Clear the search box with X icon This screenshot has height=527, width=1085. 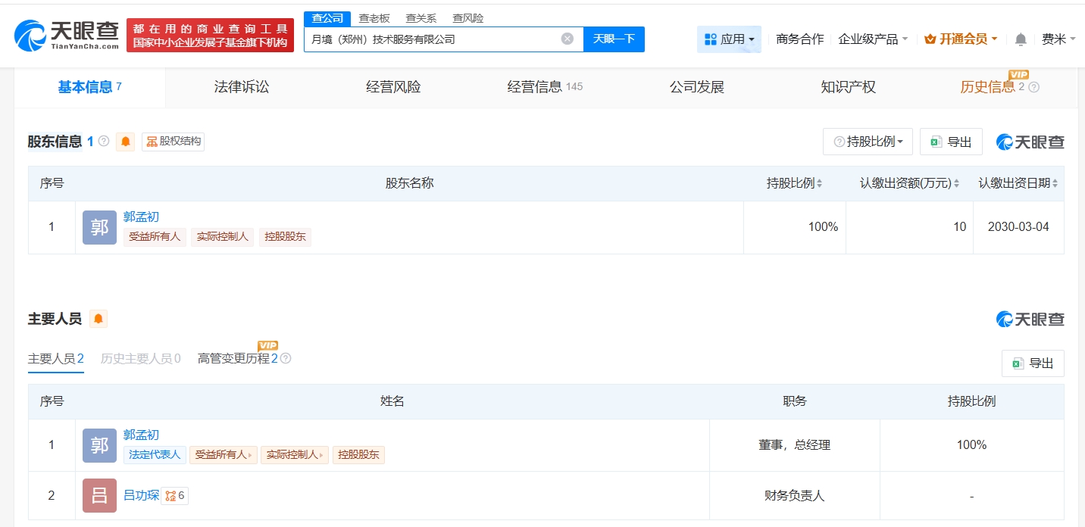567,39
